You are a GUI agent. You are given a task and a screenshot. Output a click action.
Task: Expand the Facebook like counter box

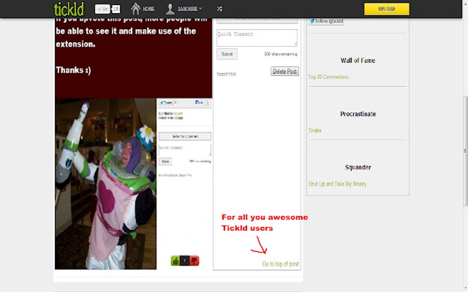[x=208, y=103]
